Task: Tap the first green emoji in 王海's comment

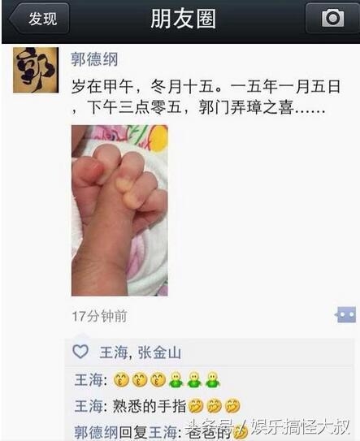Action: [176, 380]
